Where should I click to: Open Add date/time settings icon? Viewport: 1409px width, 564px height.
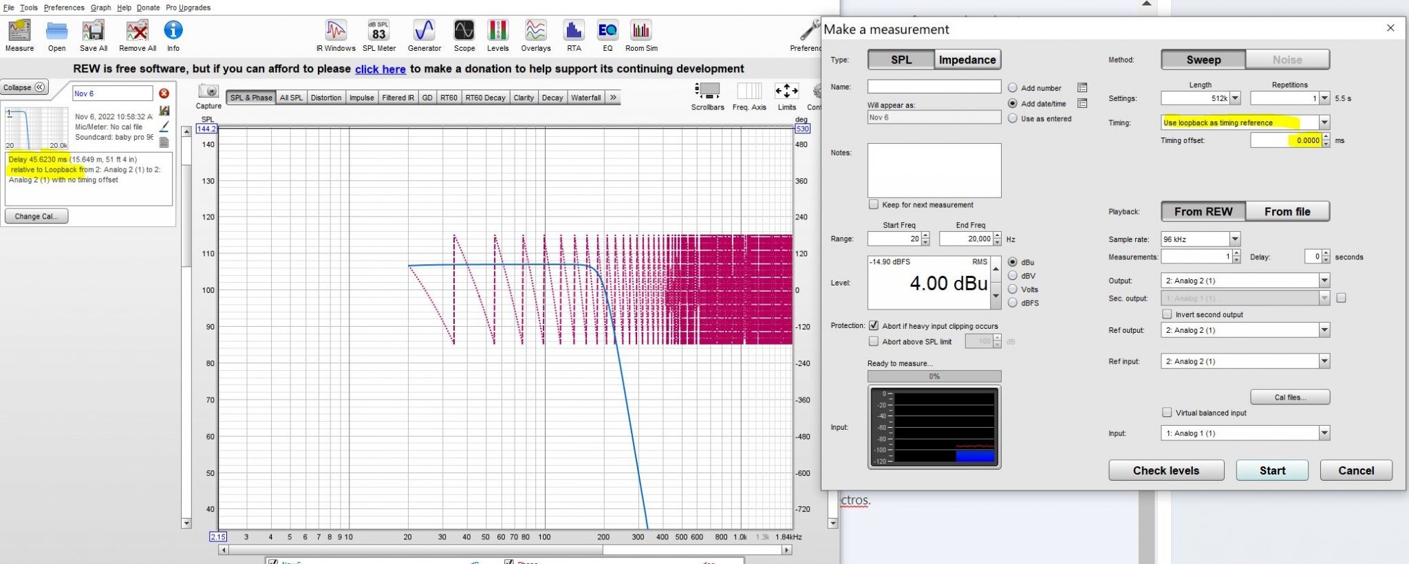pyautogui.click(x=1082, y=104)
